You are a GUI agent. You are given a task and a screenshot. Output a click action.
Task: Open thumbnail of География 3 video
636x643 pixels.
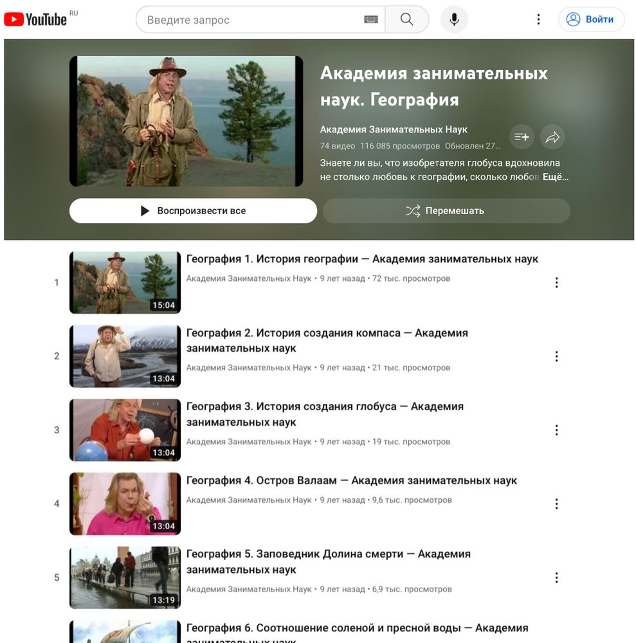point(125,430)
